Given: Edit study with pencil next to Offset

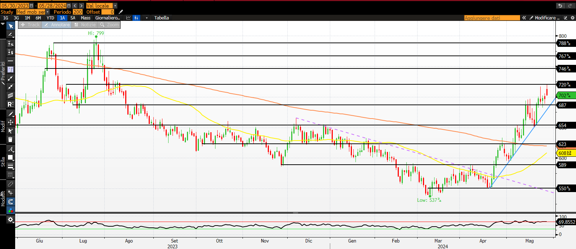Looking at the screenshot, I should (121, 12).
